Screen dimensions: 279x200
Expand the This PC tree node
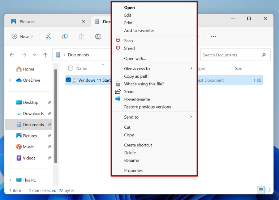[10, 180]
